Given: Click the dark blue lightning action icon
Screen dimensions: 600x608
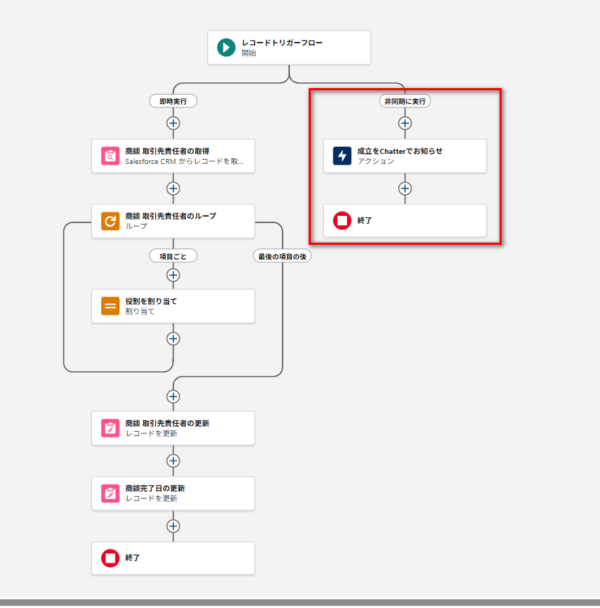Looking at the screenshot, I should pyautogui.click(x=342, y=156).
